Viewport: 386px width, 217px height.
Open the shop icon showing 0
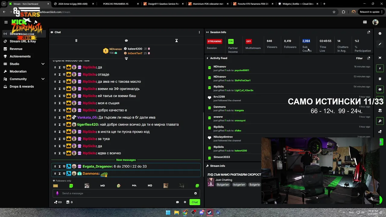[x=69, y=202]
